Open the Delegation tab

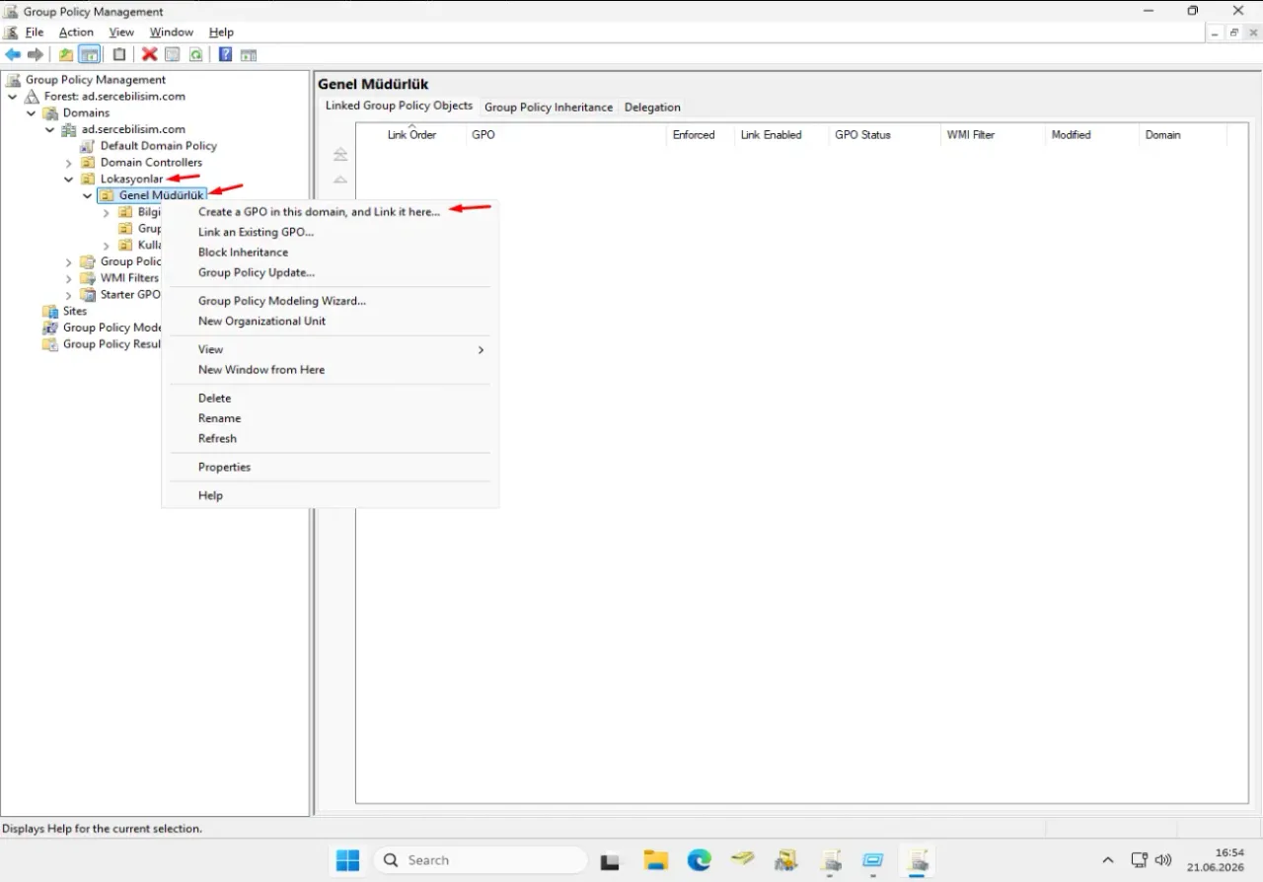pos(652,108)
